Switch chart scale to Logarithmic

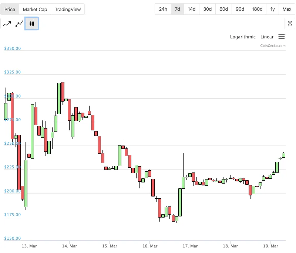coord(243,37)
